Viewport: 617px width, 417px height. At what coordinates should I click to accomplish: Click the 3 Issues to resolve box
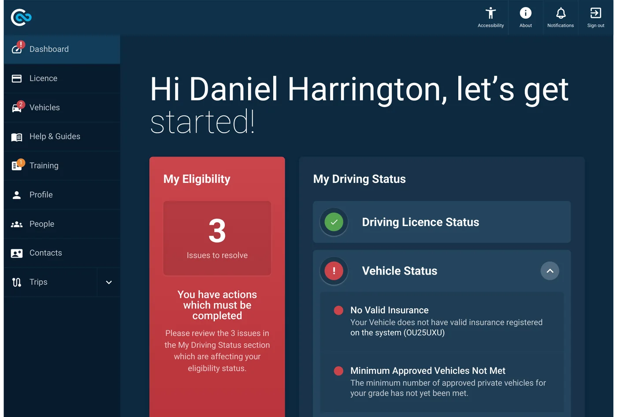click(x=217, y=238)
